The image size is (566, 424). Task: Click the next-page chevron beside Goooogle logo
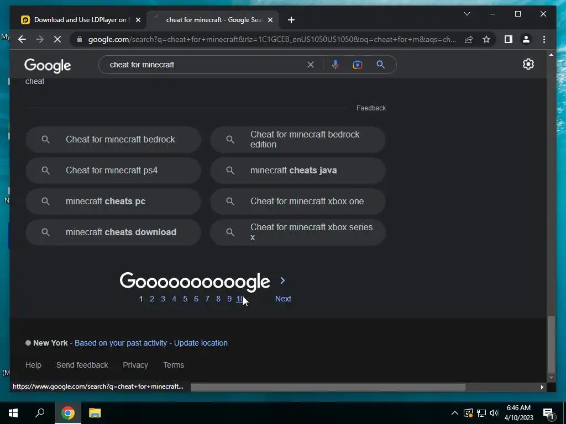[282, 280]
